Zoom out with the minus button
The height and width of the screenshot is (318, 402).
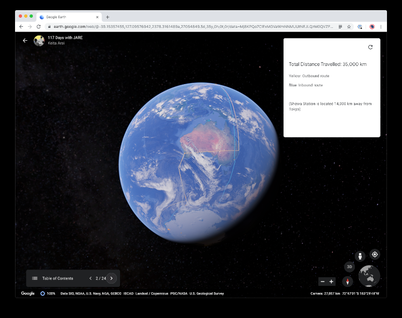(323, 282)
